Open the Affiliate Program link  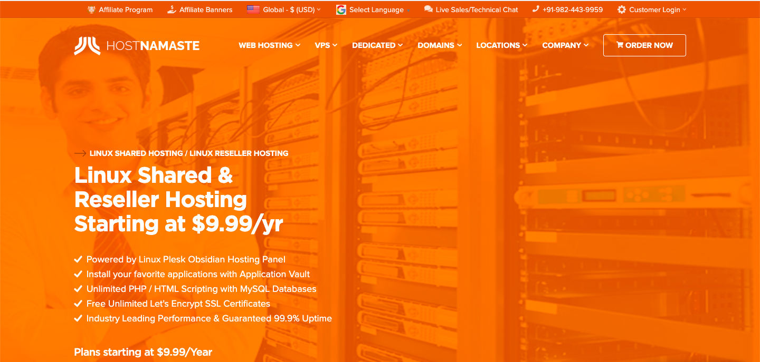(126, 9)
